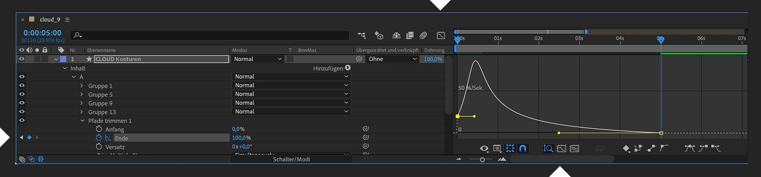The height and width of the screenshot is (177, 761).
Task: Toggle graph editor snap magnet
Action: point(523,148)
